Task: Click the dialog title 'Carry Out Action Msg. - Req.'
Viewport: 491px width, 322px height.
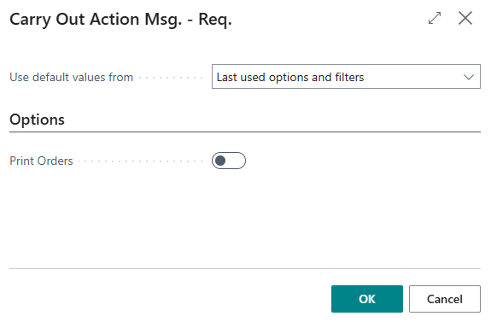Action: coord(120,20)
